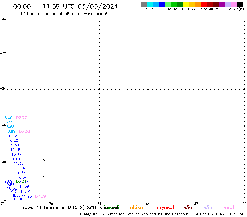Viewport: 247px width, 217px height.
Task: Click the pink track label 0207
Action: [x=21, y=118]
